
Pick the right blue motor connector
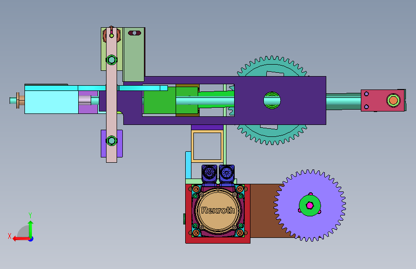226,174
